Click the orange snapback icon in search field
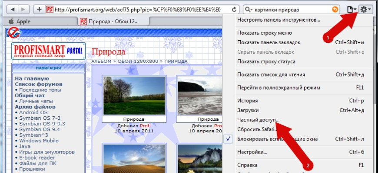Viewport: 378px width, 173px height. (x=335, y=10)
